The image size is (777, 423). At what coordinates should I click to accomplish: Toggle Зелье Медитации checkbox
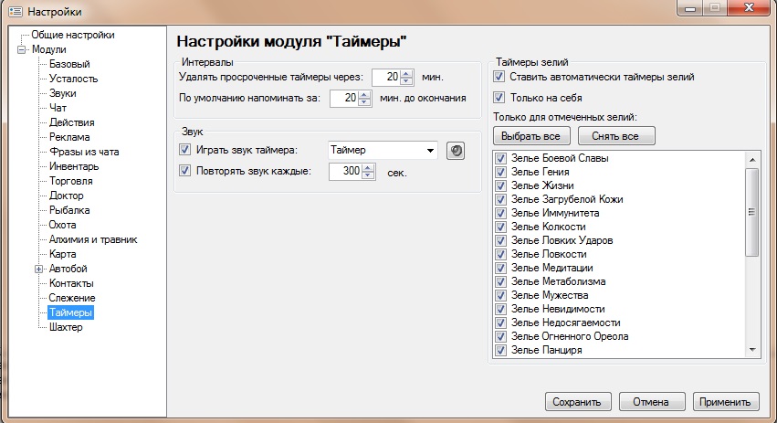coord(500,268)
